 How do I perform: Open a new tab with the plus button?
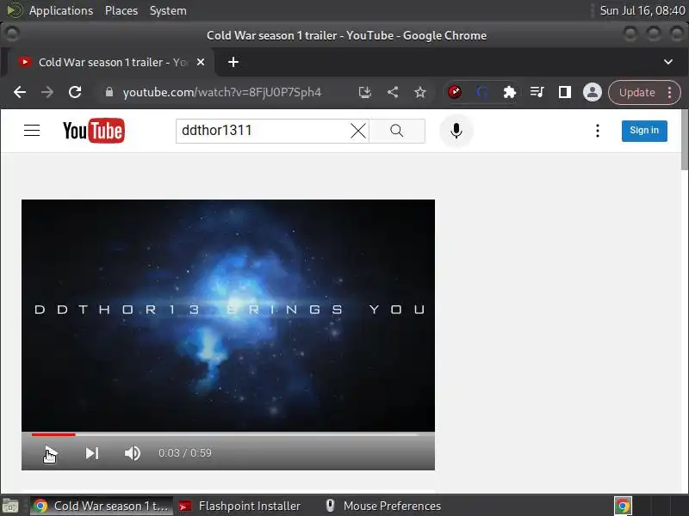[x=233, y=62]
